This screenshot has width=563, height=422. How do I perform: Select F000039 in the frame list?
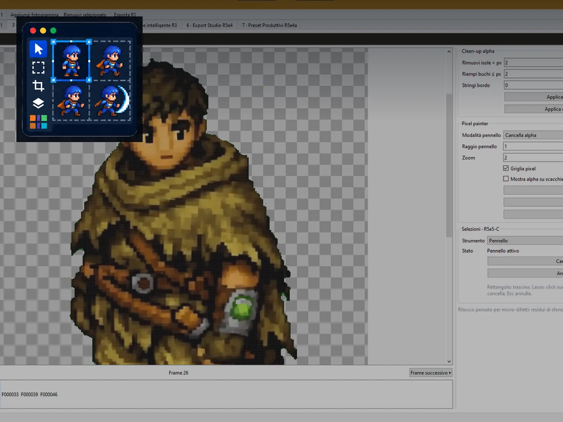[x=29, y=395]
